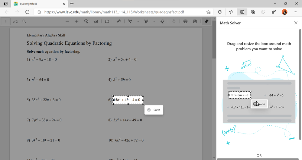
Task: Click the address bar URL
Action: pyautogui.click(x=114, y=12)
